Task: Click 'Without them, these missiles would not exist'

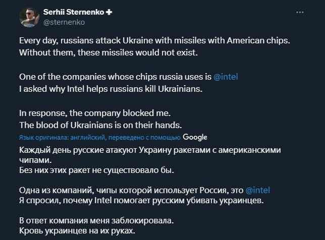Action: pyautogui.click(x=100, y=52)
